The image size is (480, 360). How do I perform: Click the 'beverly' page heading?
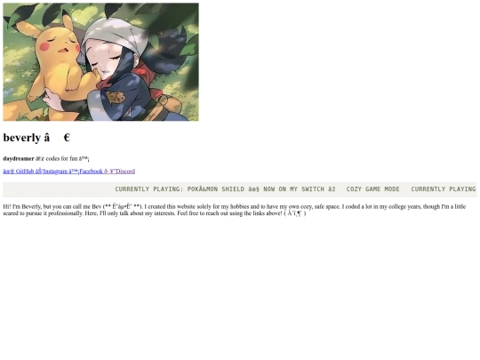pos(21,138)
